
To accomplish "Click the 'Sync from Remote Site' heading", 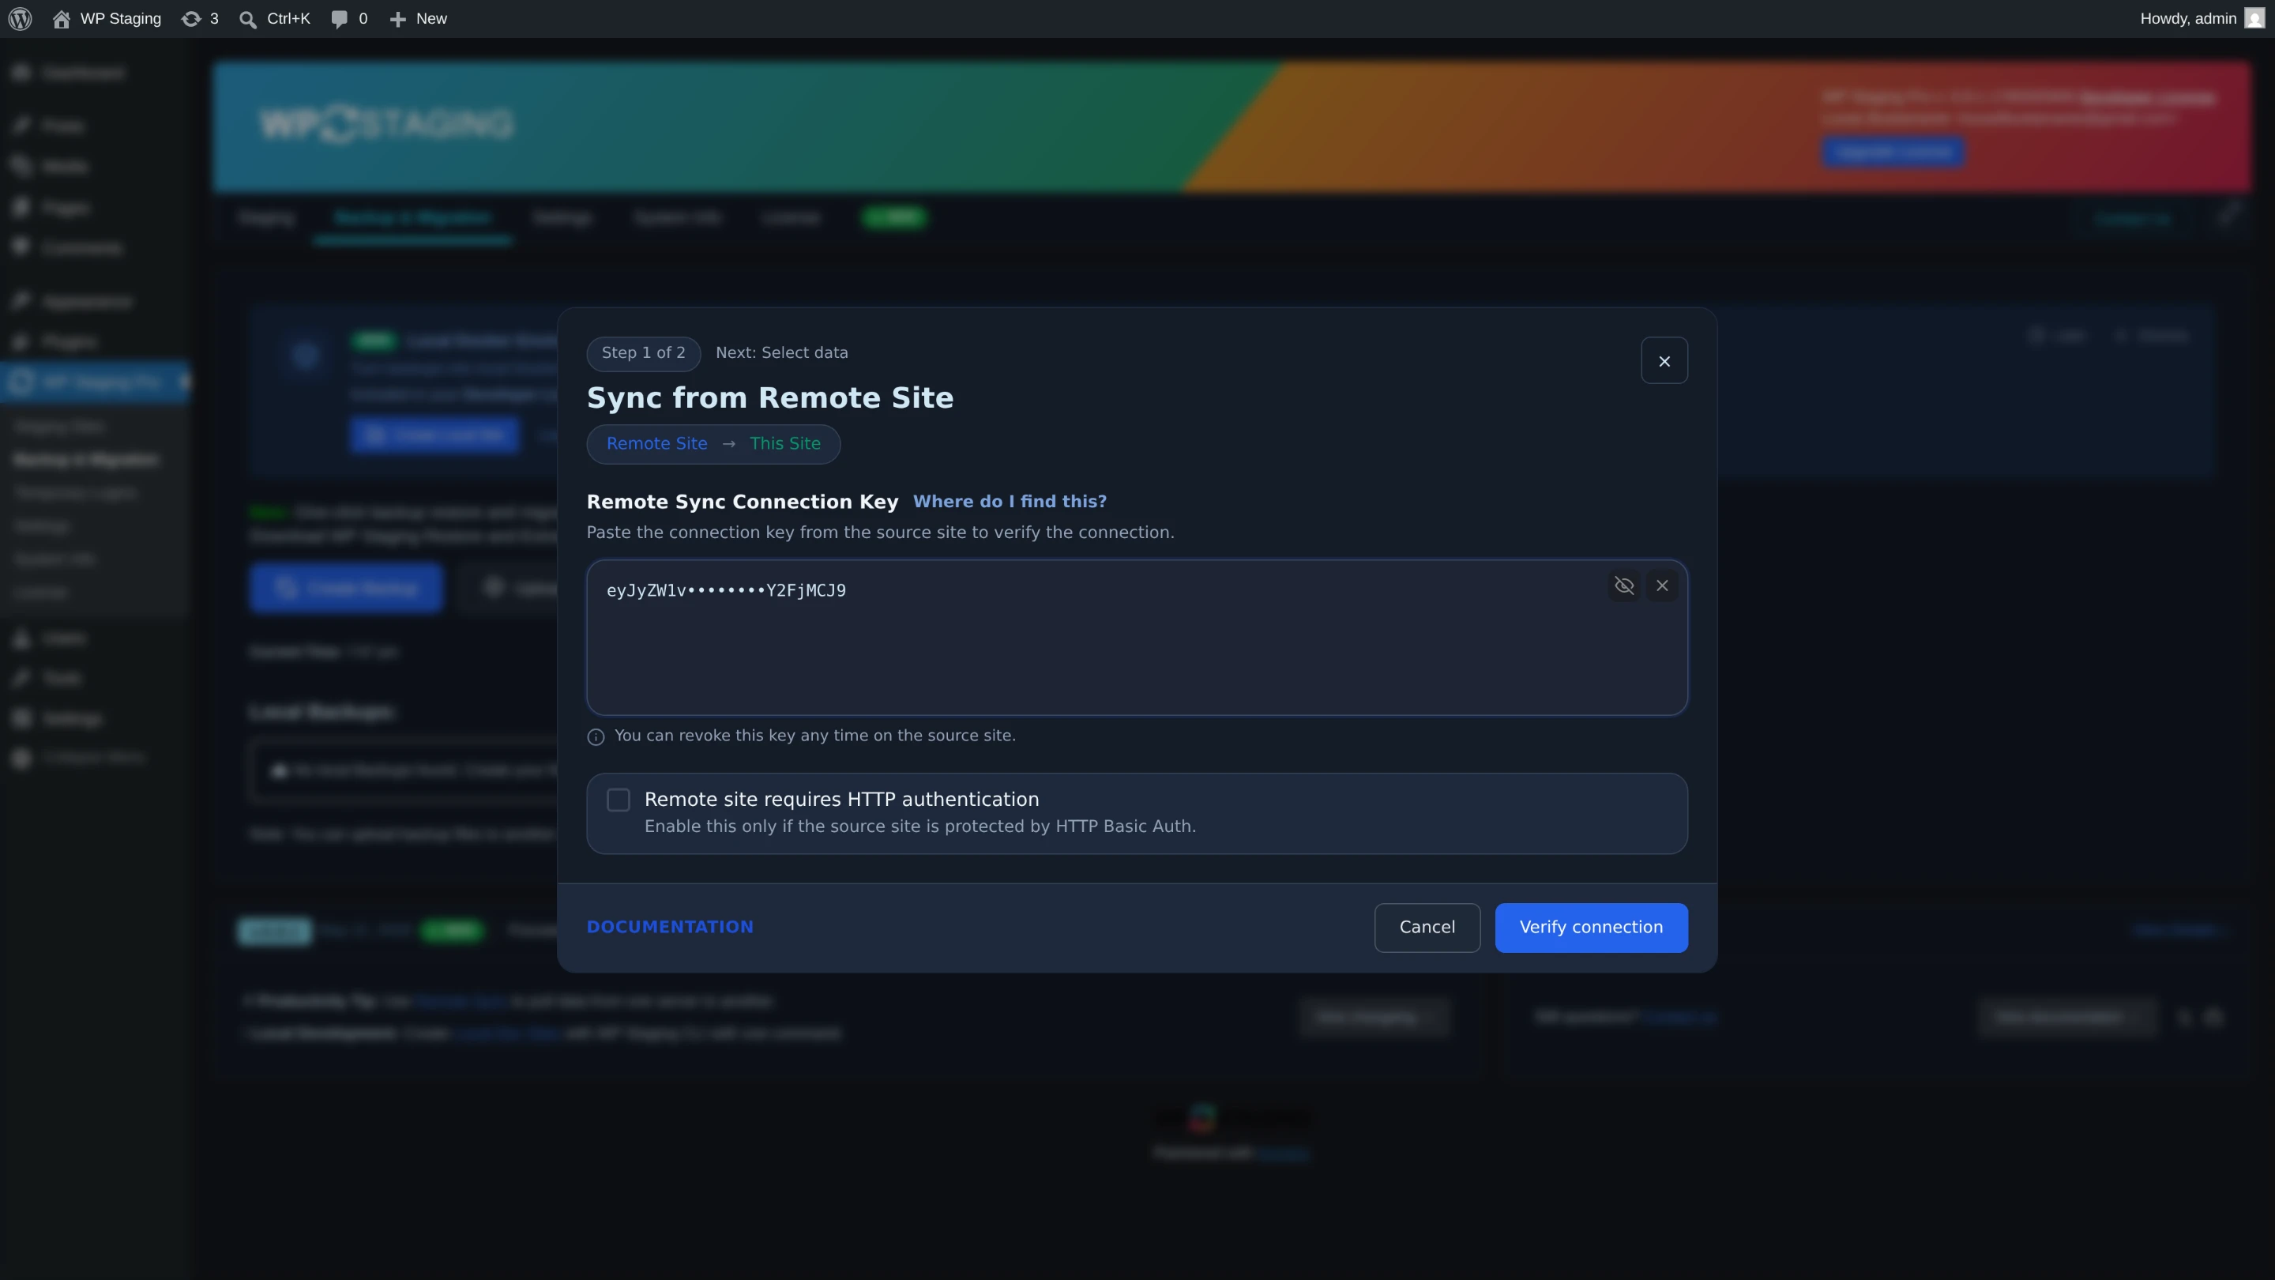I will click(x=770, y=397).
